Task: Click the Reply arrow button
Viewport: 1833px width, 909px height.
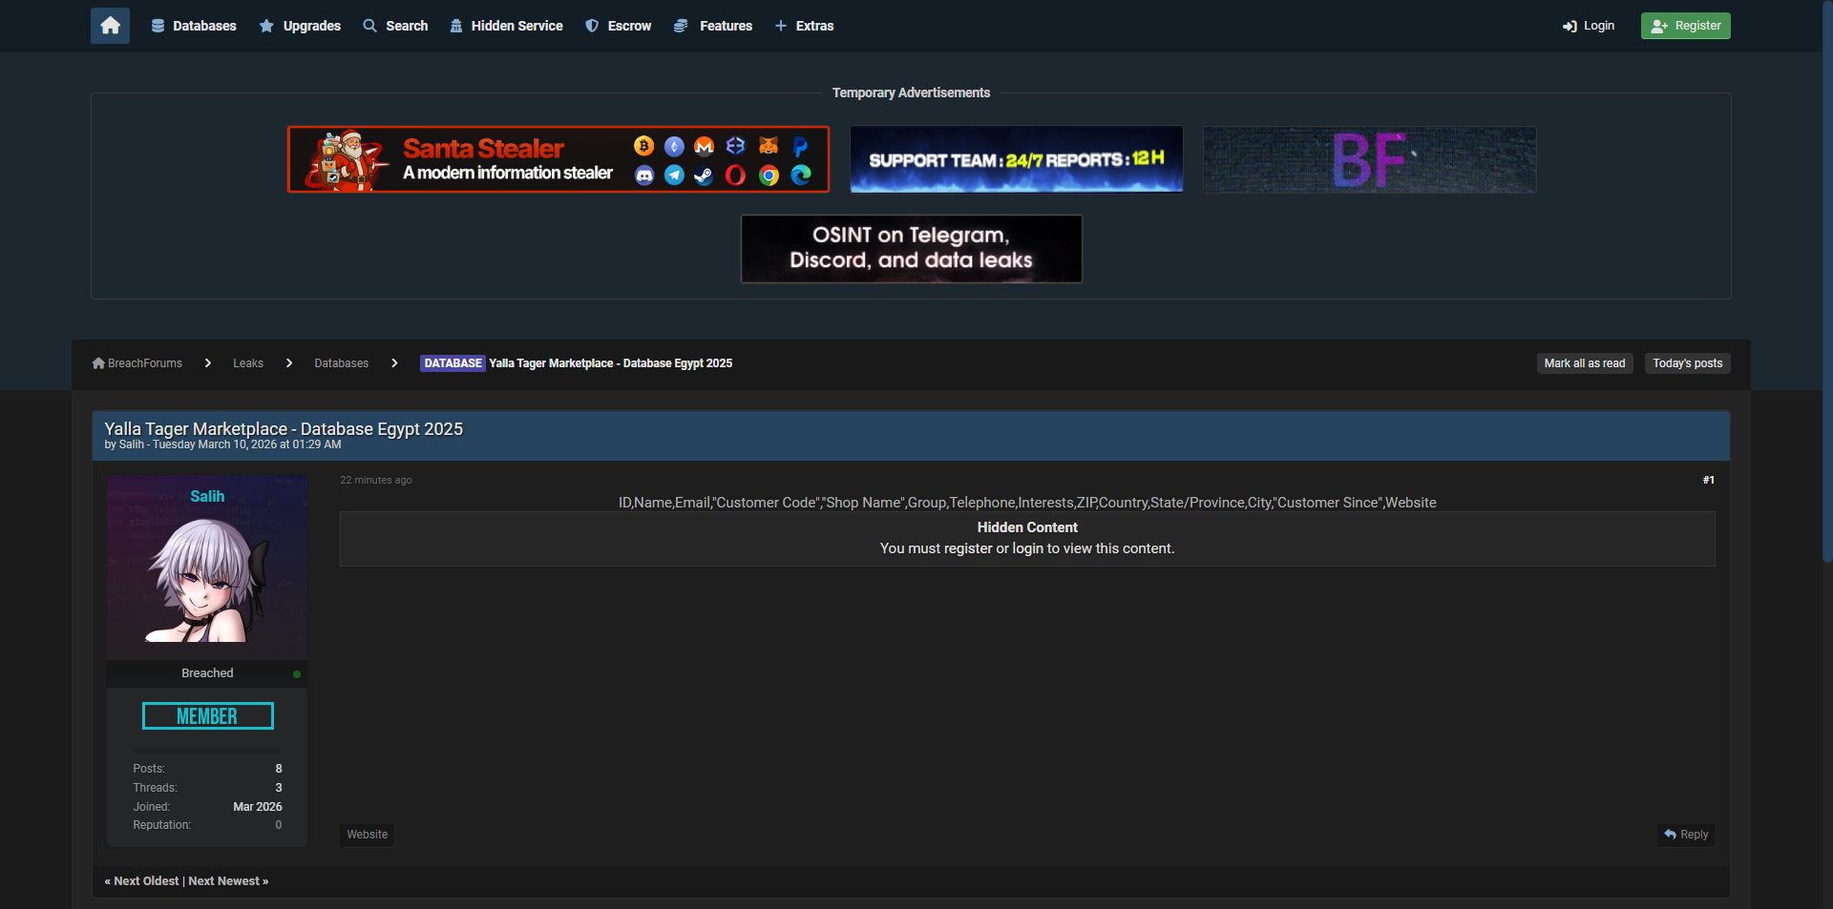Action: pos(1686,835)
